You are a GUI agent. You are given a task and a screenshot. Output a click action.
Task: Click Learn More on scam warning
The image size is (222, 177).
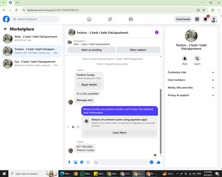click(119, 133)
